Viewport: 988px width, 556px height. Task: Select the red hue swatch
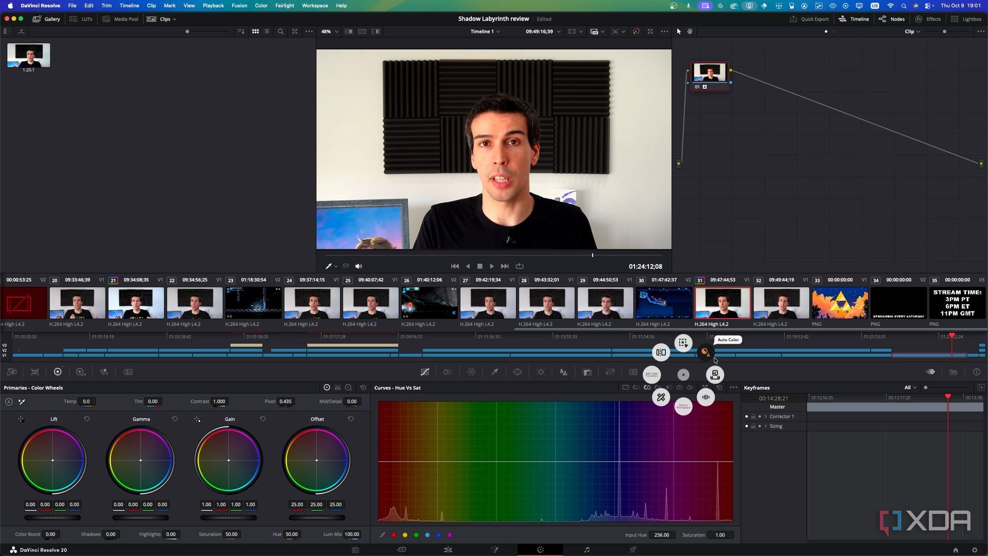[394, 535]
